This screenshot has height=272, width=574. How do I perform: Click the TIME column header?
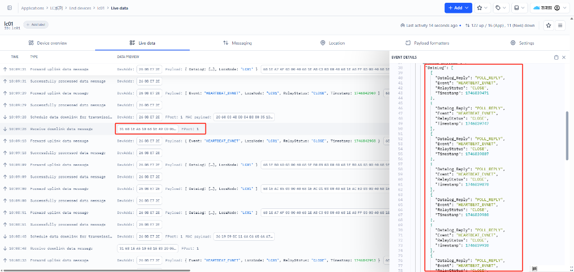coord(15,57)
